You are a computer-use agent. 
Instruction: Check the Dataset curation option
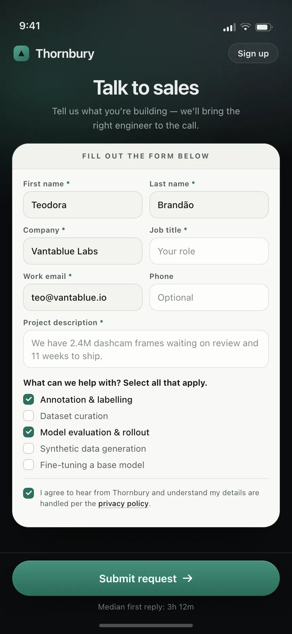pyautogui.click(x=29, y=416)
